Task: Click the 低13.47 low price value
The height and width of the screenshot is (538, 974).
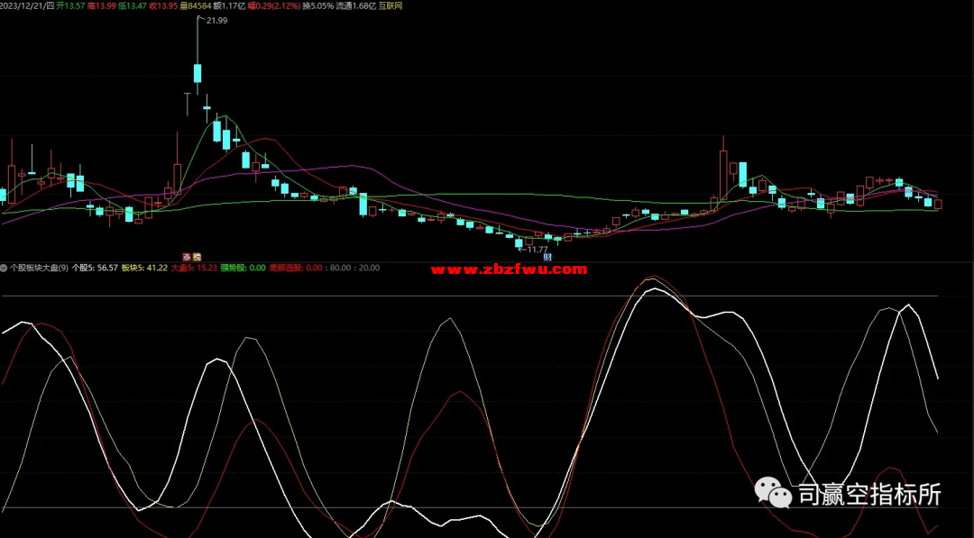Action: click(133, 5)
